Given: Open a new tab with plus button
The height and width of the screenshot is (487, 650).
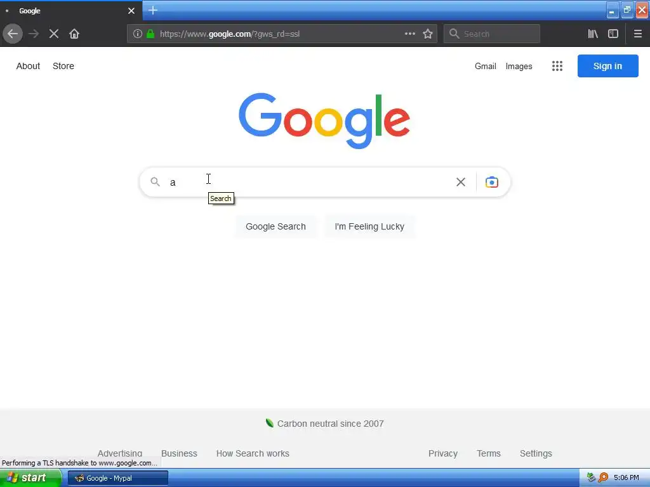Looking at the screenshot, I should click(x=153, y=10).
